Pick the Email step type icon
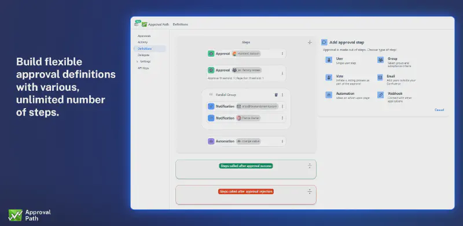The height and width of the screenshot is (226, 463). 380,77
